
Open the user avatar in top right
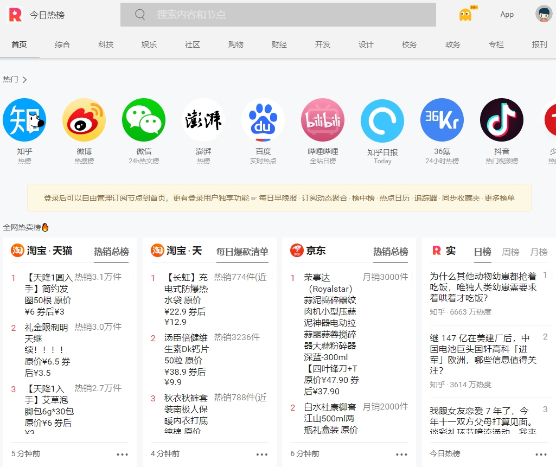tap(544, 14)
